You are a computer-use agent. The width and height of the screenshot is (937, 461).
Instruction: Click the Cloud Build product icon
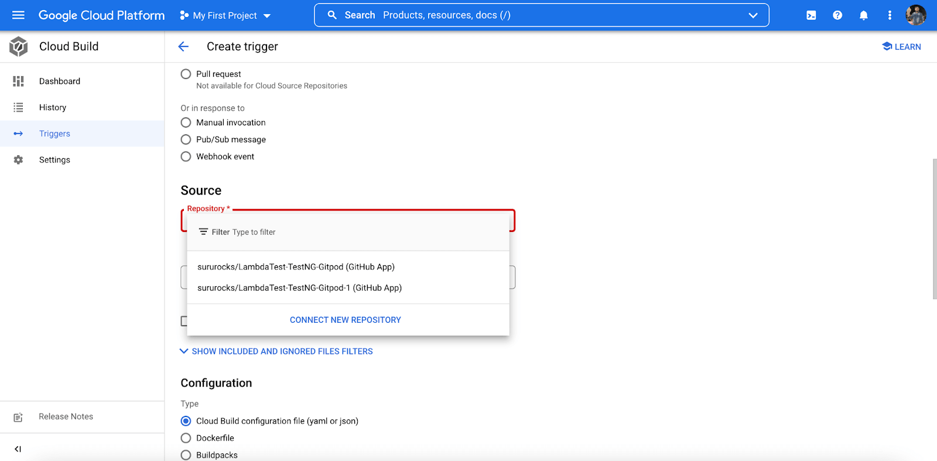click(19, 46)
